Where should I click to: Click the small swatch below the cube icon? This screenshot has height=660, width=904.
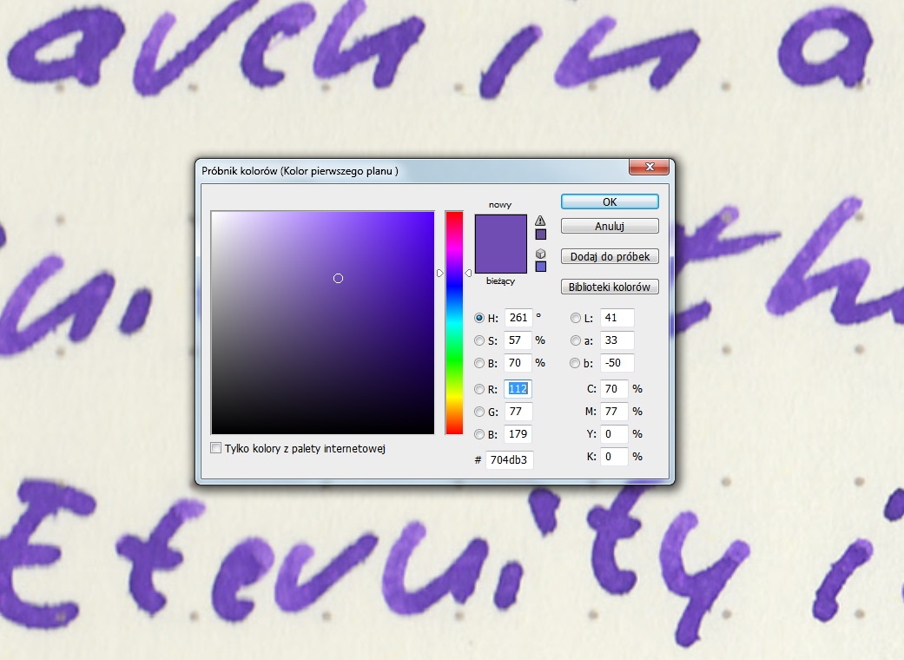(540, 267)
